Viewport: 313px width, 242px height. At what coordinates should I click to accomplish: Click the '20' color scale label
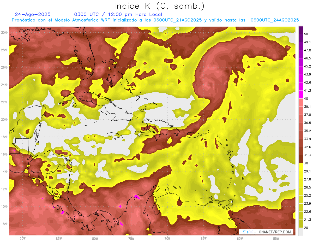[x=306, y=228]
